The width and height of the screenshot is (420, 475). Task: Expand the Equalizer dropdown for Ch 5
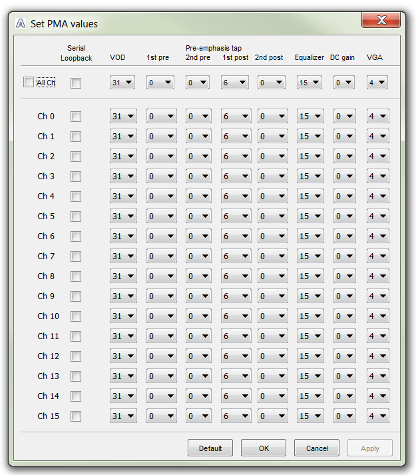(310, 217)
